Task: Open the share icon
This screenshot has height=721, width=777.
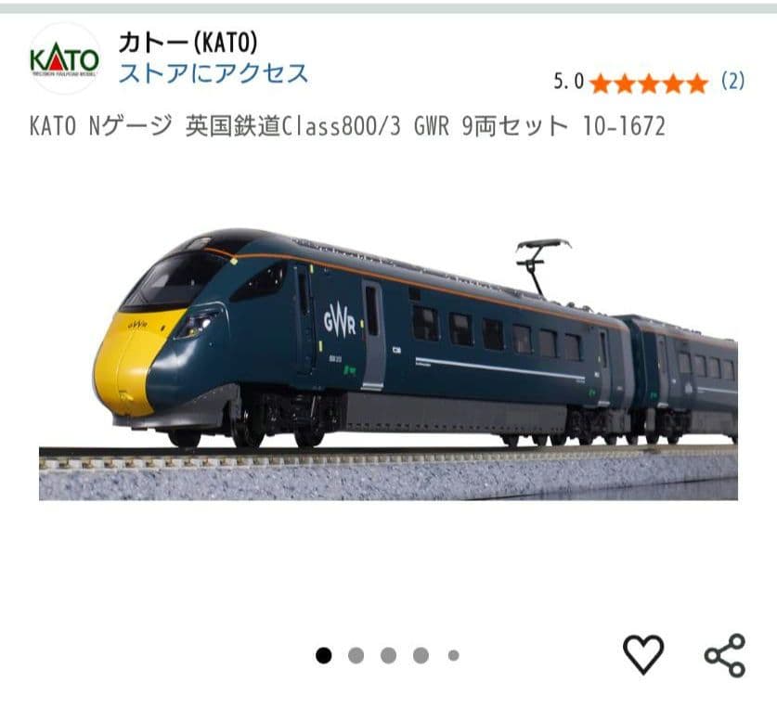Action: point(724,655)
